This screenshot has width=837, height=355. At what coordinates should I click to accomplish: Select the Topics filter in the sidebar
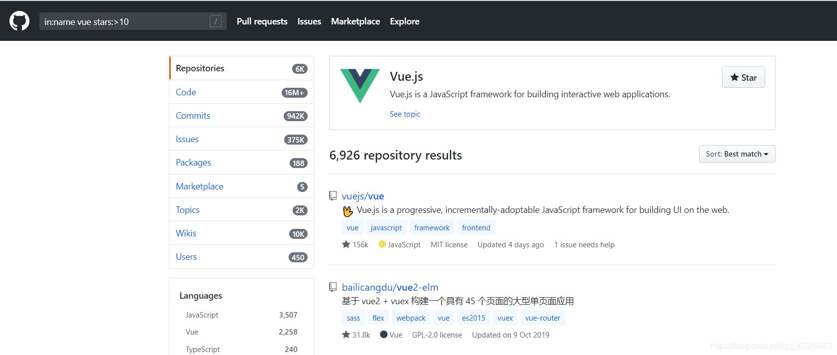click(242, 210)
